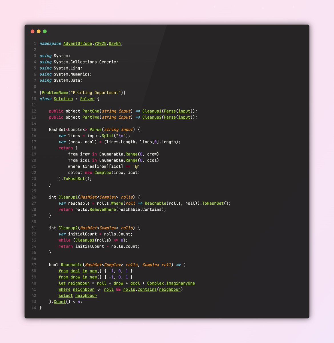Click the Y2025 namespace link
334x343 pixels.
click(100, 43)
